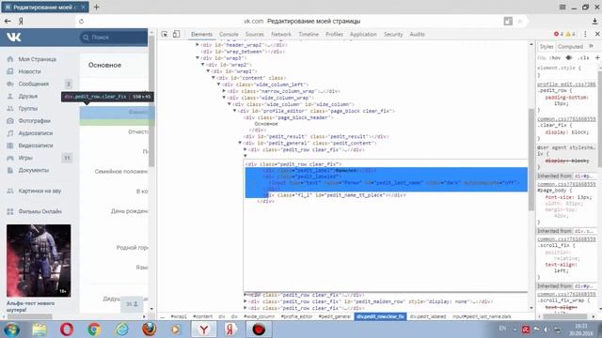Click the browser back arrow
The width and height of the screenshot is (602, 338).
pos(8,21)
